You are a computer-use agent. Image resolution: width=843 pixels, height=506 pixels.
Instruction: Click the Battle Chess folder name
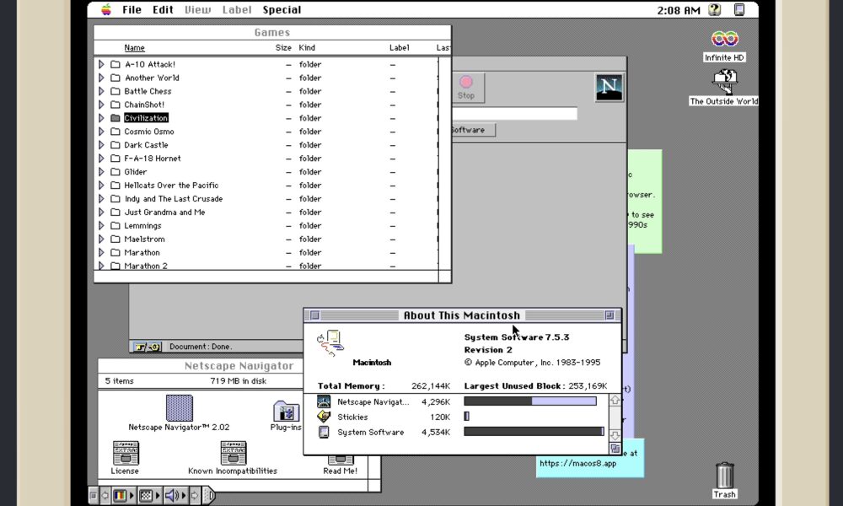tap(148, 91)
